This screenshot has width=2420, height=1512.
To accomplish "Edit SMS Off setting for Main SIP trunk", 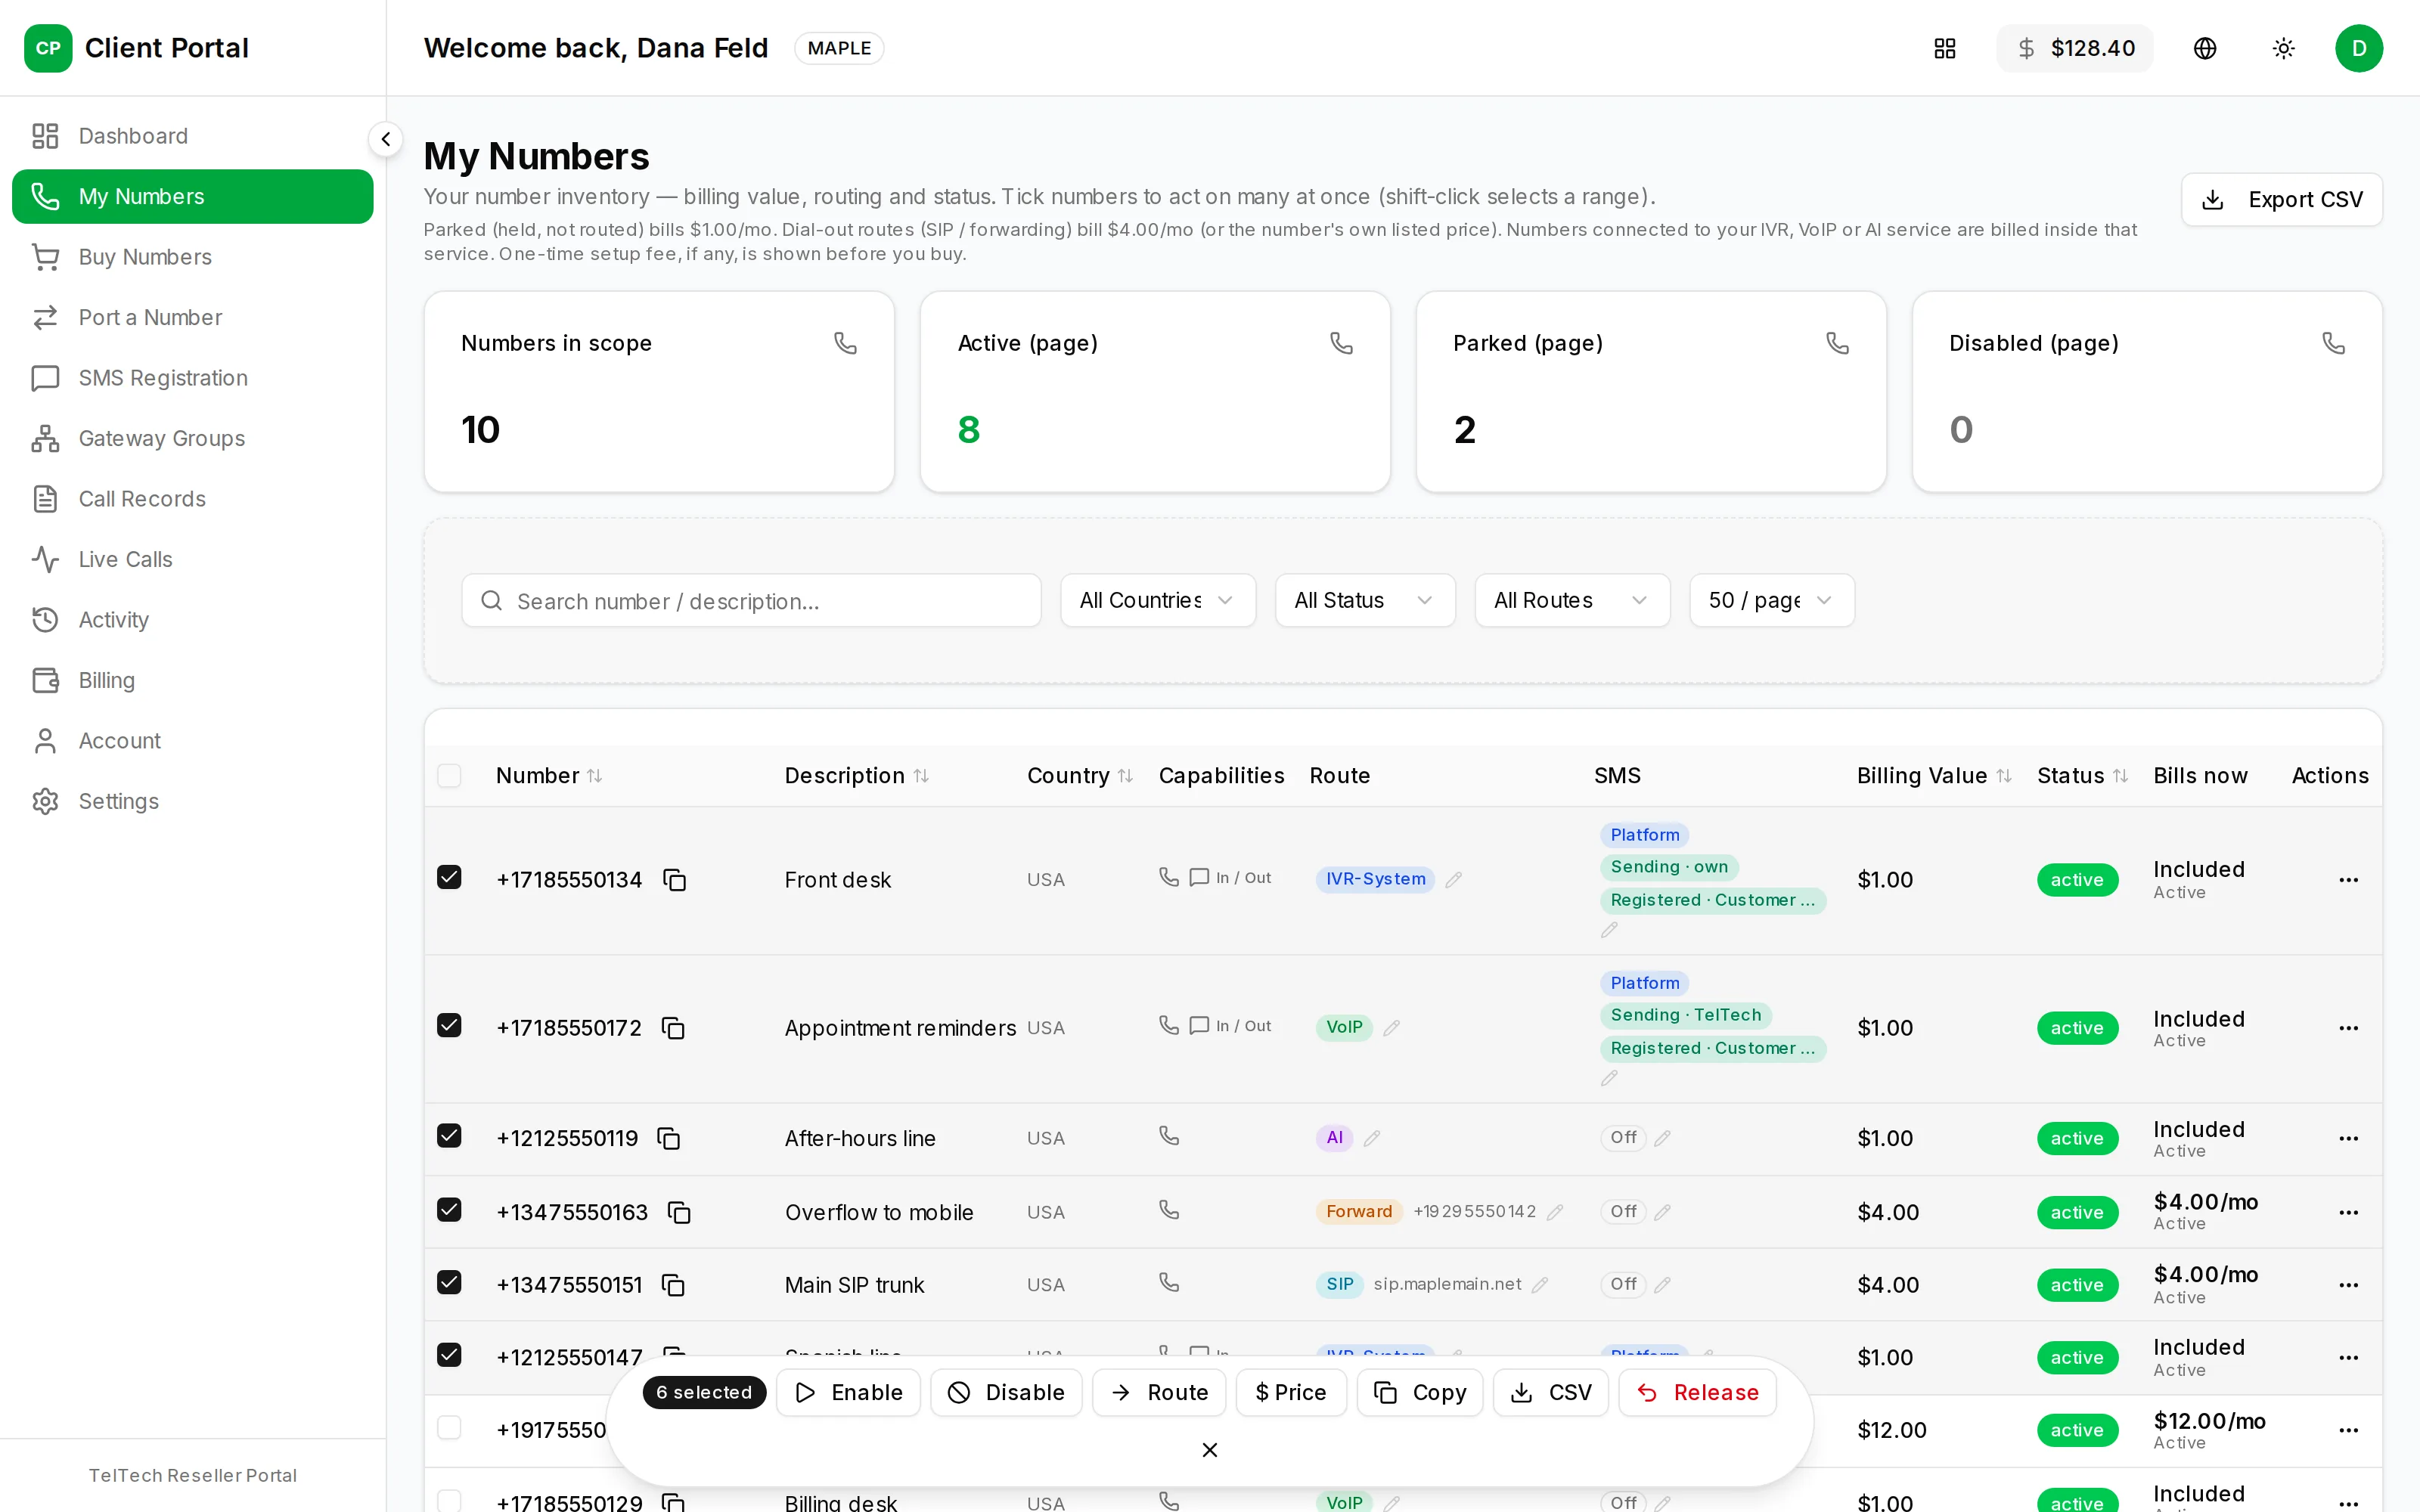I will click(x=1662, y=1285).
